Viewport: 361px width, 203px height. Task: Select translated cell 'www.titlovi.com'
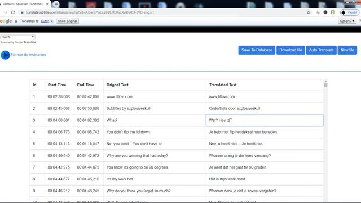pos(222,96)
